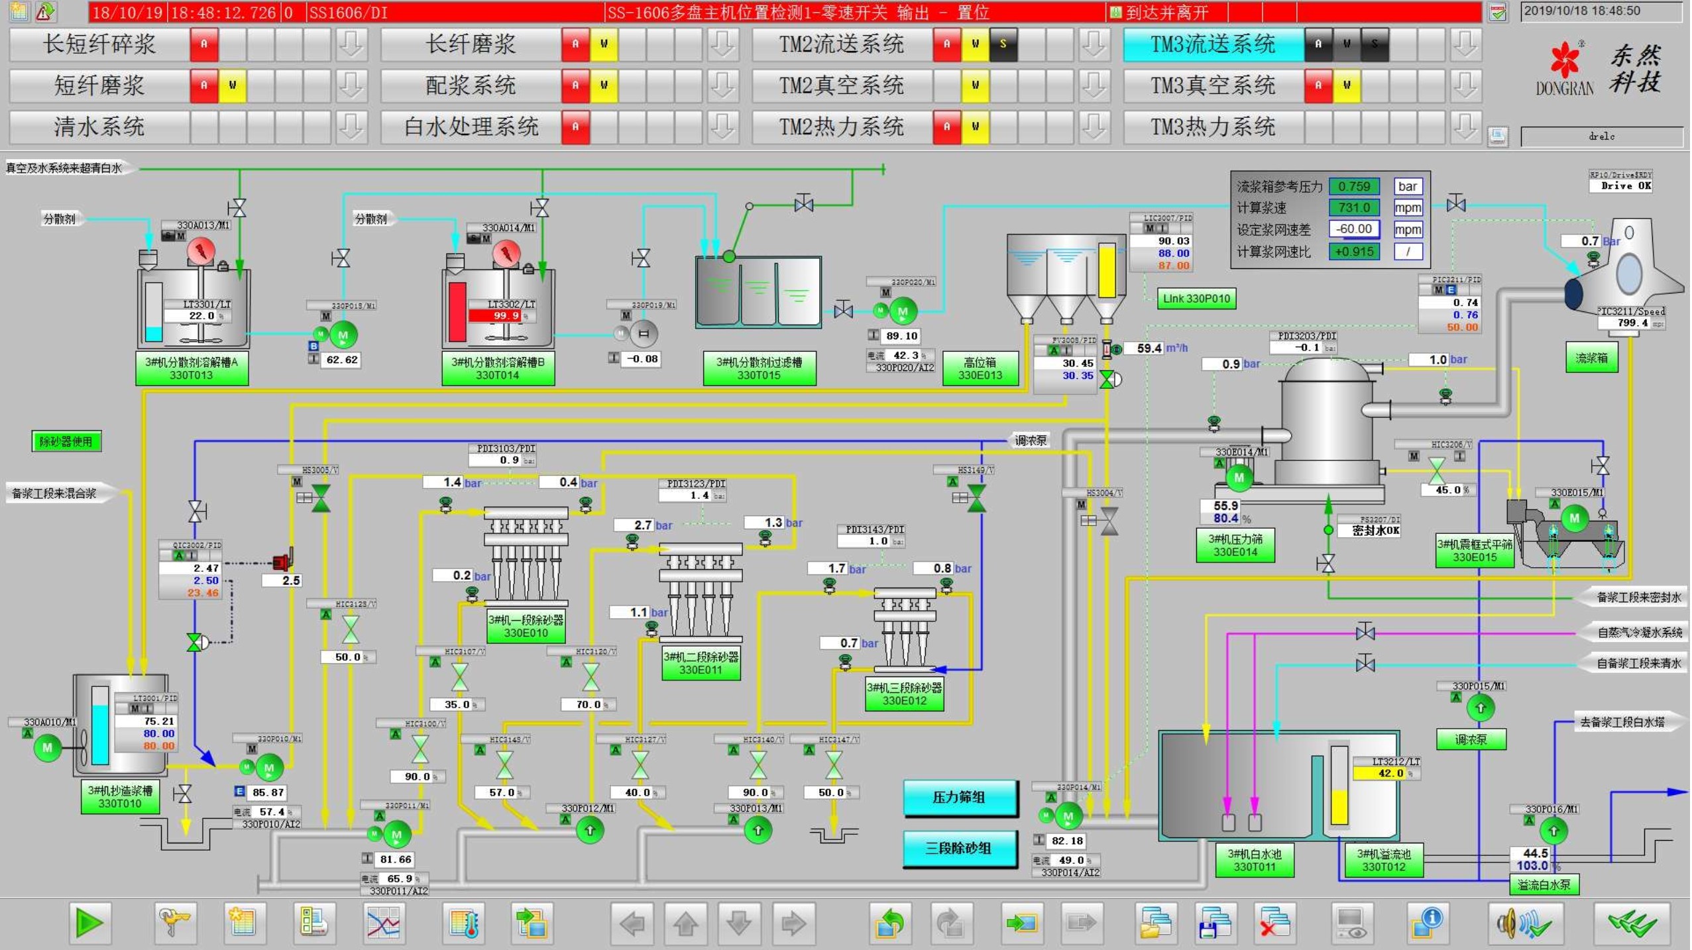Switch to TM3流送系统 overview tab
Image resolution: width=1692 pixels, height=950 pixels.
(x=1212, y=44)
